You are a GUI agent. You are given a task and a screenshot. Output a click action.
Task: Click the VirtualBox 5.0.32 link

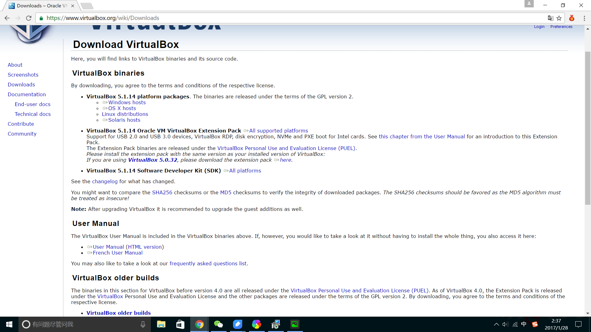pos(153,160)
